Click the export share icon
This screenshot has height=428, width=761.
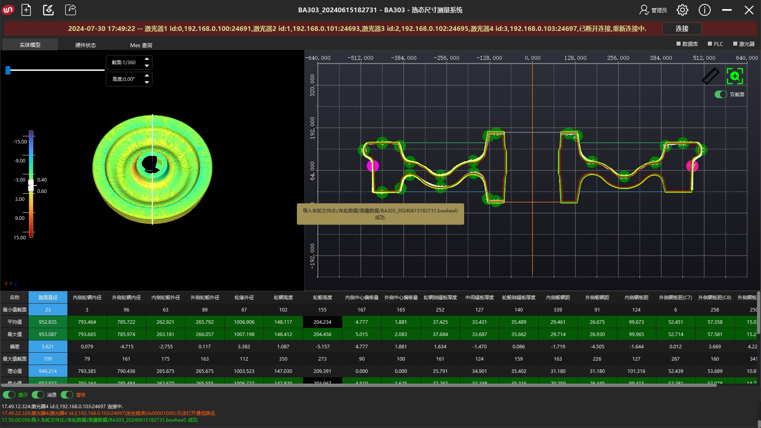(x=71, y=10)
